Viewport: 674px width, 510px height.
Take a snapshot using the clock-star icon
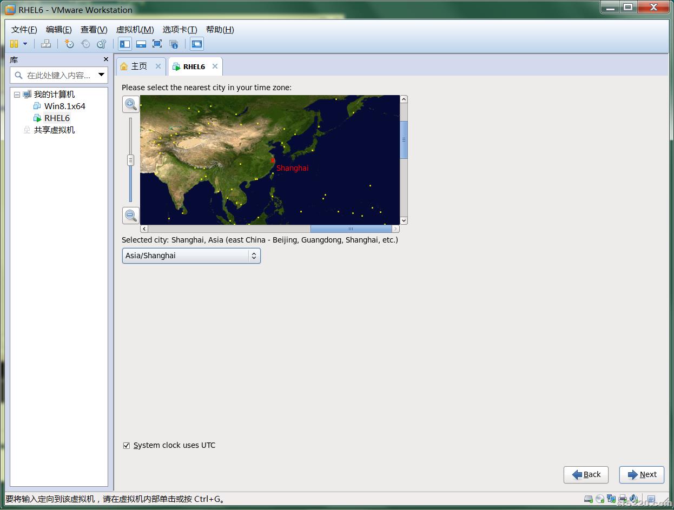pos(69,44)
